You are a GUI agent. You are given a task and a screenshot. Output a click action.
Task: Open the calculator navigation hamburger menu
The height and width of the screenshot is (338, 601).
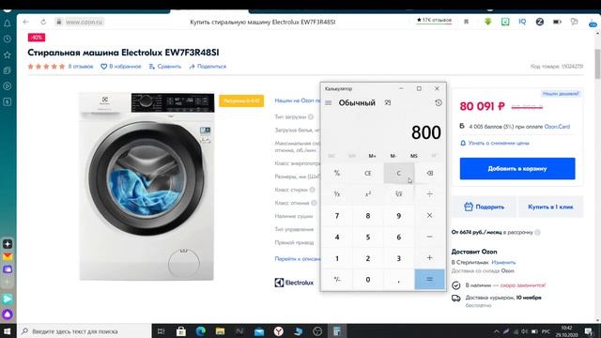[328, 102]
